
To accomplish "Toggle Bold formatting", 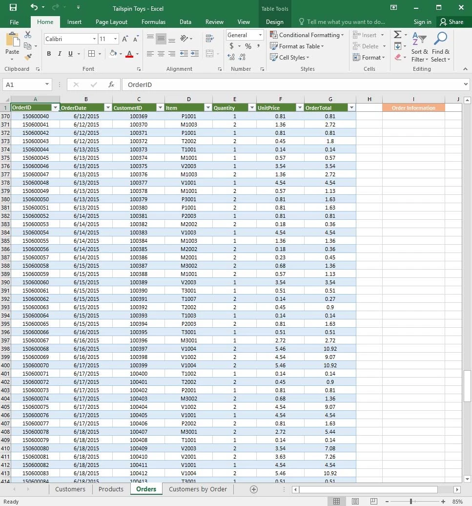I will click(x=49, y=54).
